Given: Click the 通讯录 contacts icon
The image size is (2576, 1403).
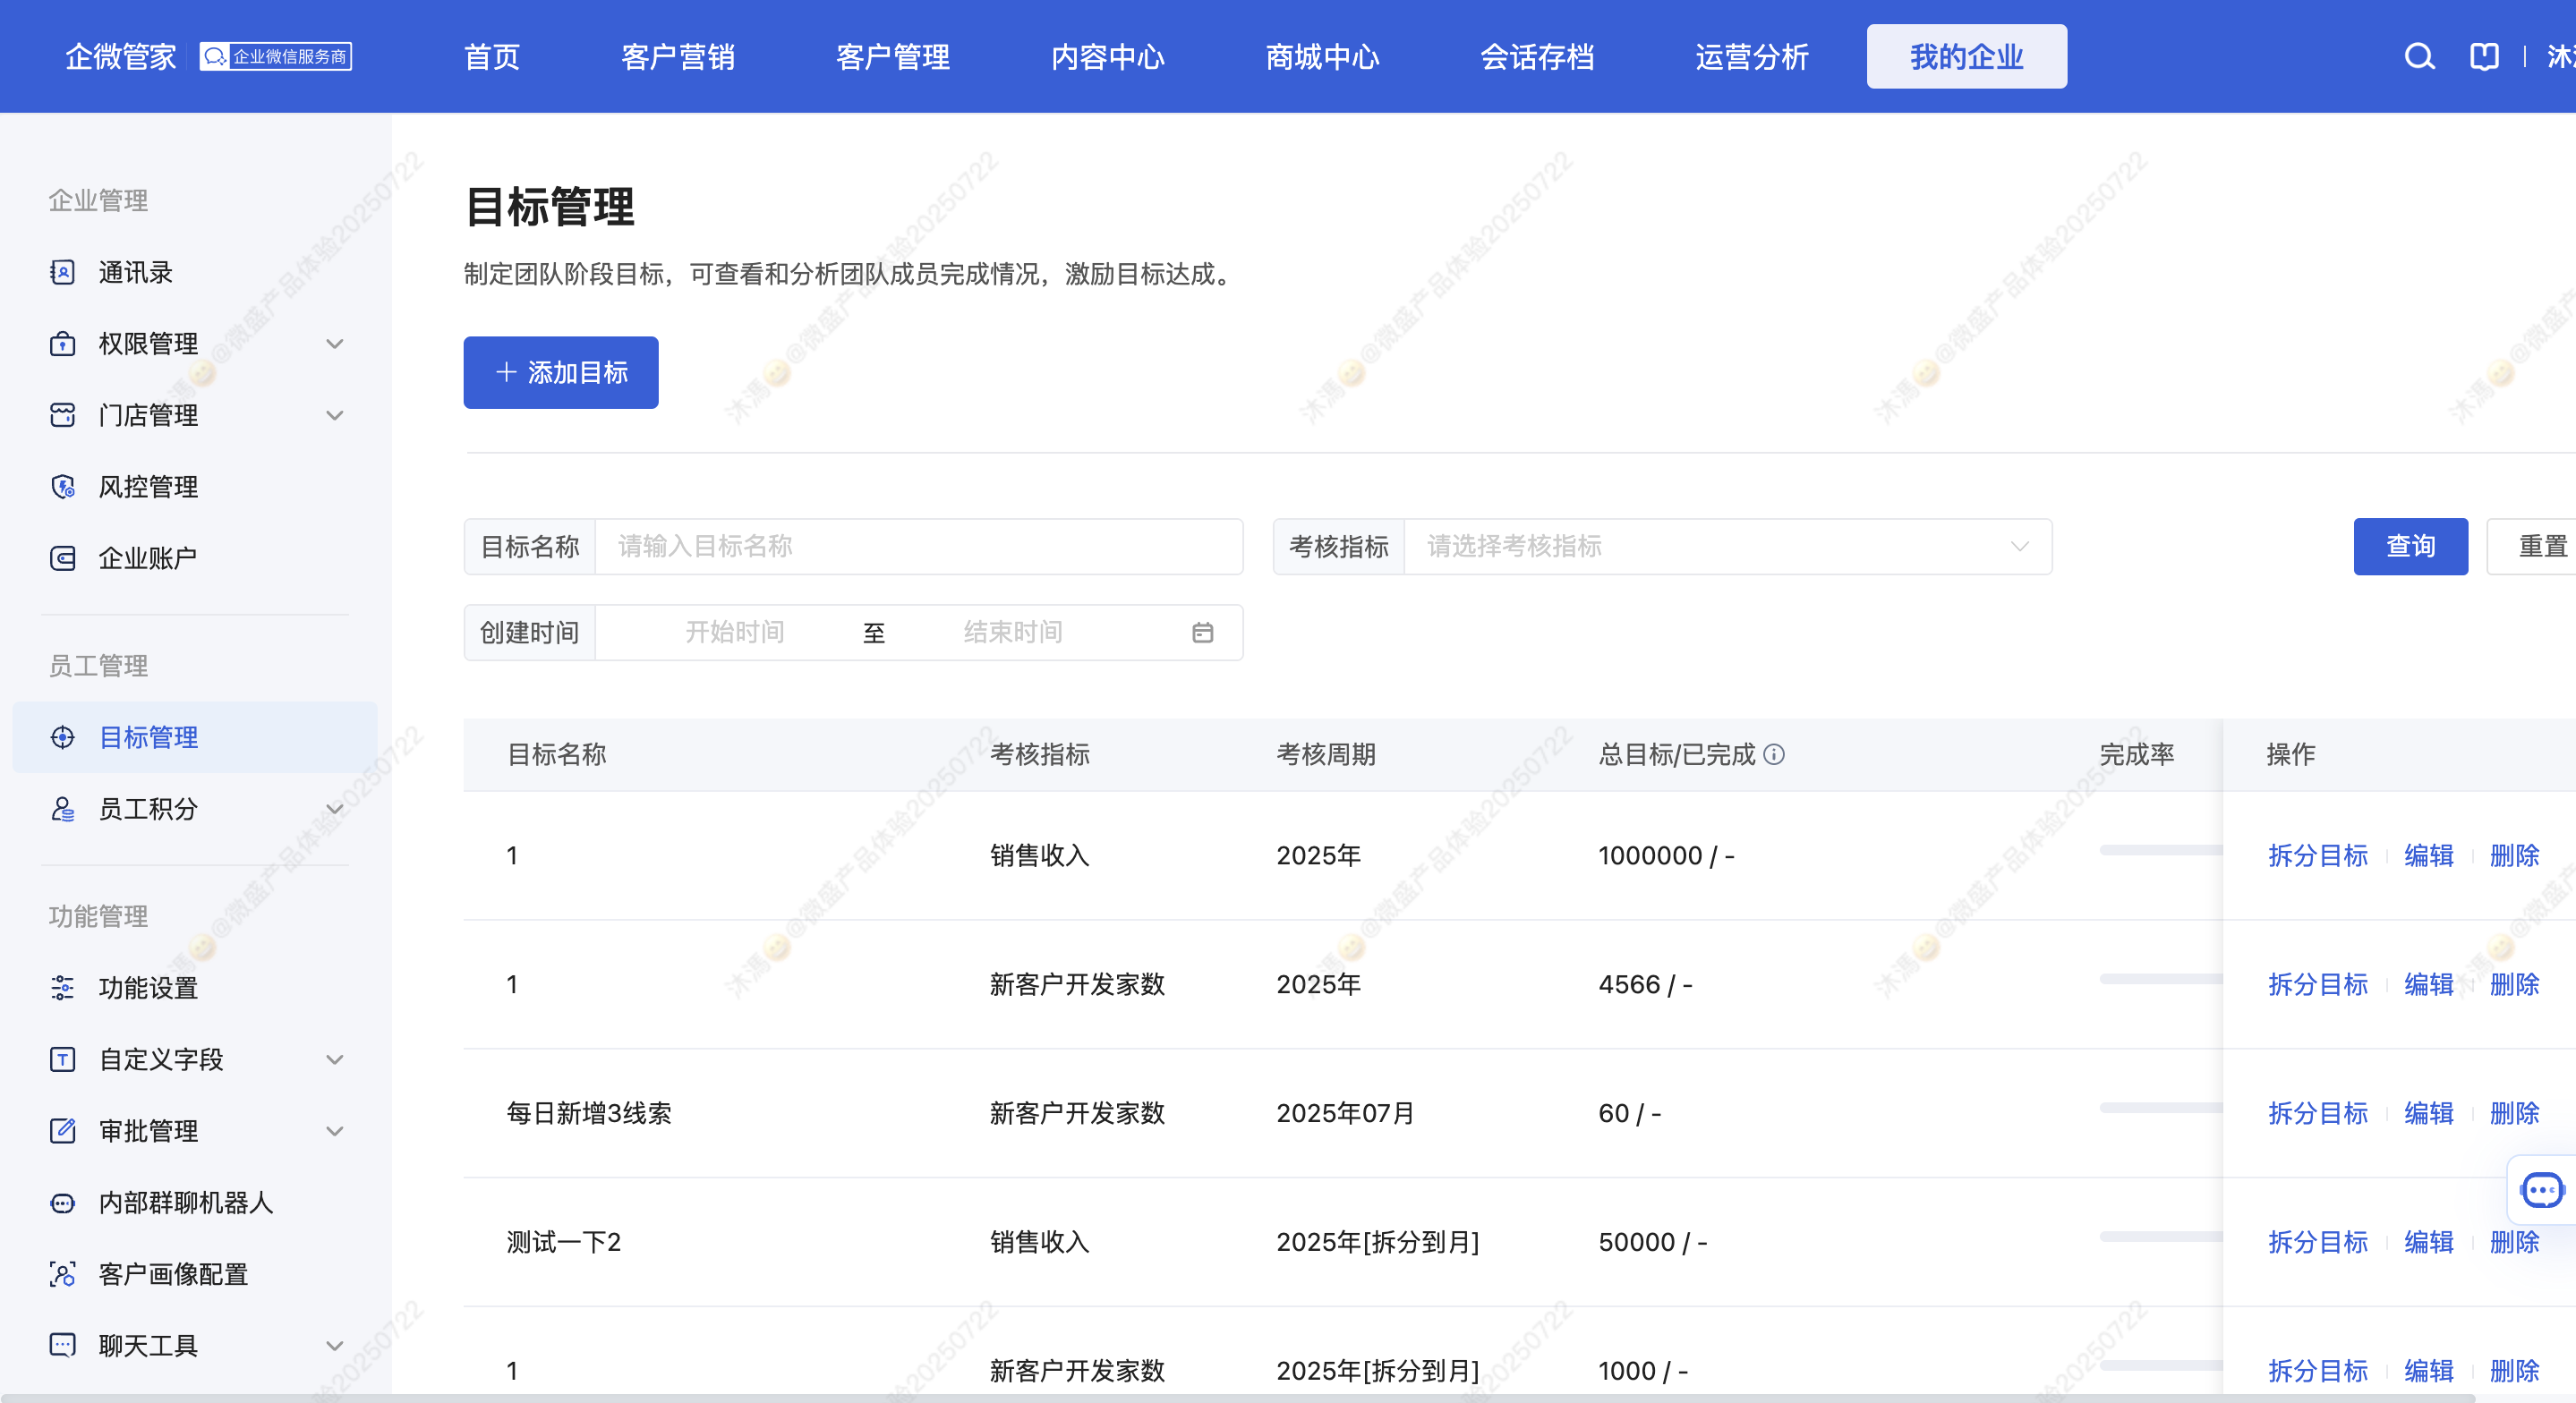Looking at the screenshot, I should point(62,272).
